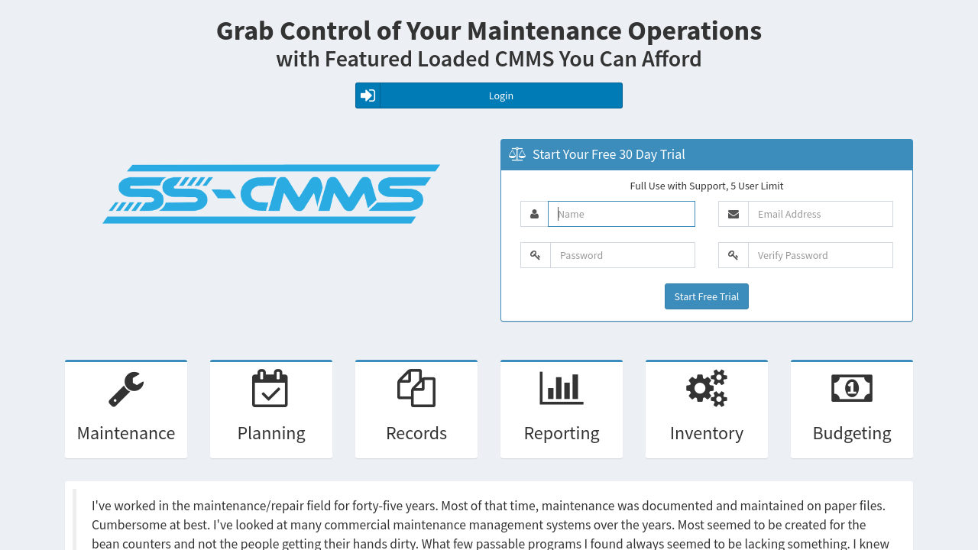Screen dimensions: 978x550
Task: Click the bar chart icon above Reporting
Action: click(x=562, y=388)
